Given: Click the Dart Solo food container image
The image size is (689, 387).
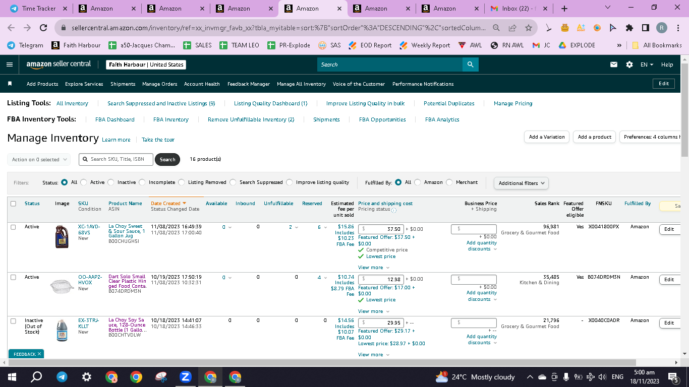Looking at the screenshot, I should click(62, 286).
